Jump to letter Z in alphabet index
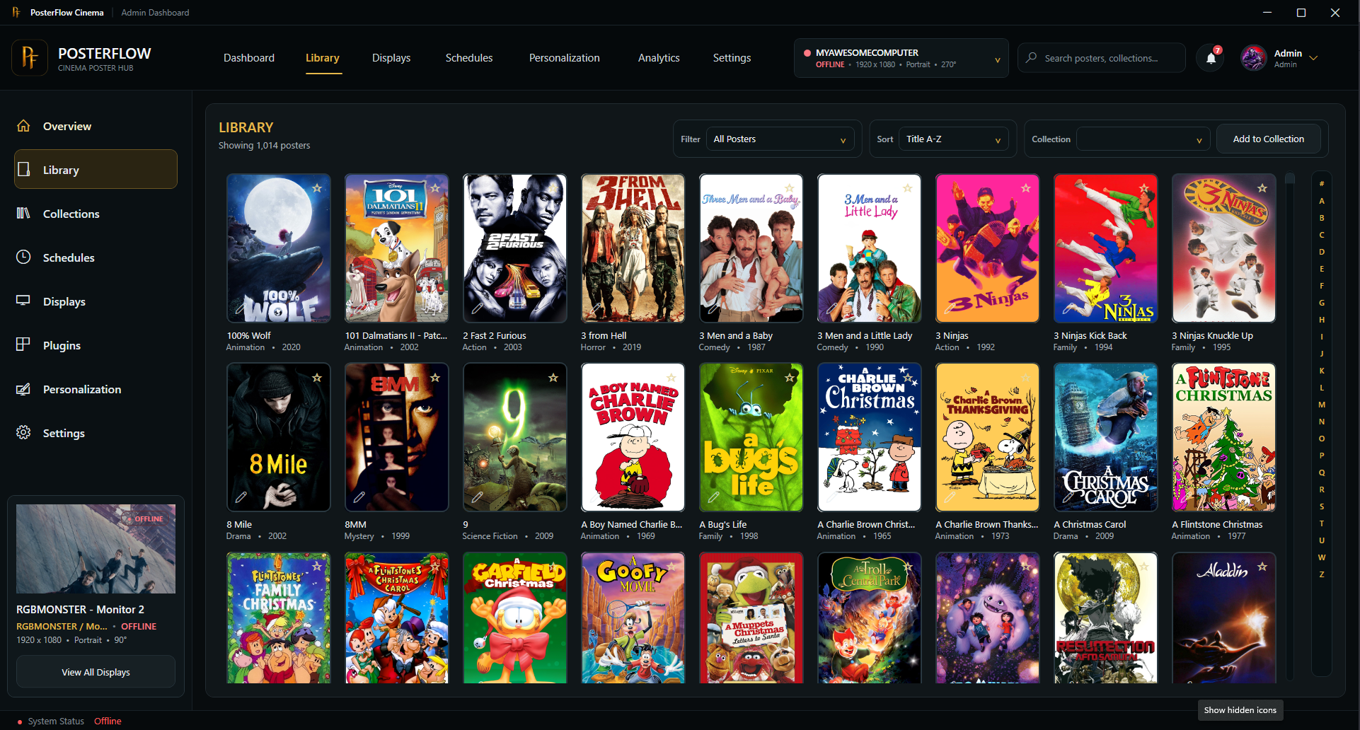Image resolution: width=1360 pixels, height=730 pixels. (x=1321, y=574)
